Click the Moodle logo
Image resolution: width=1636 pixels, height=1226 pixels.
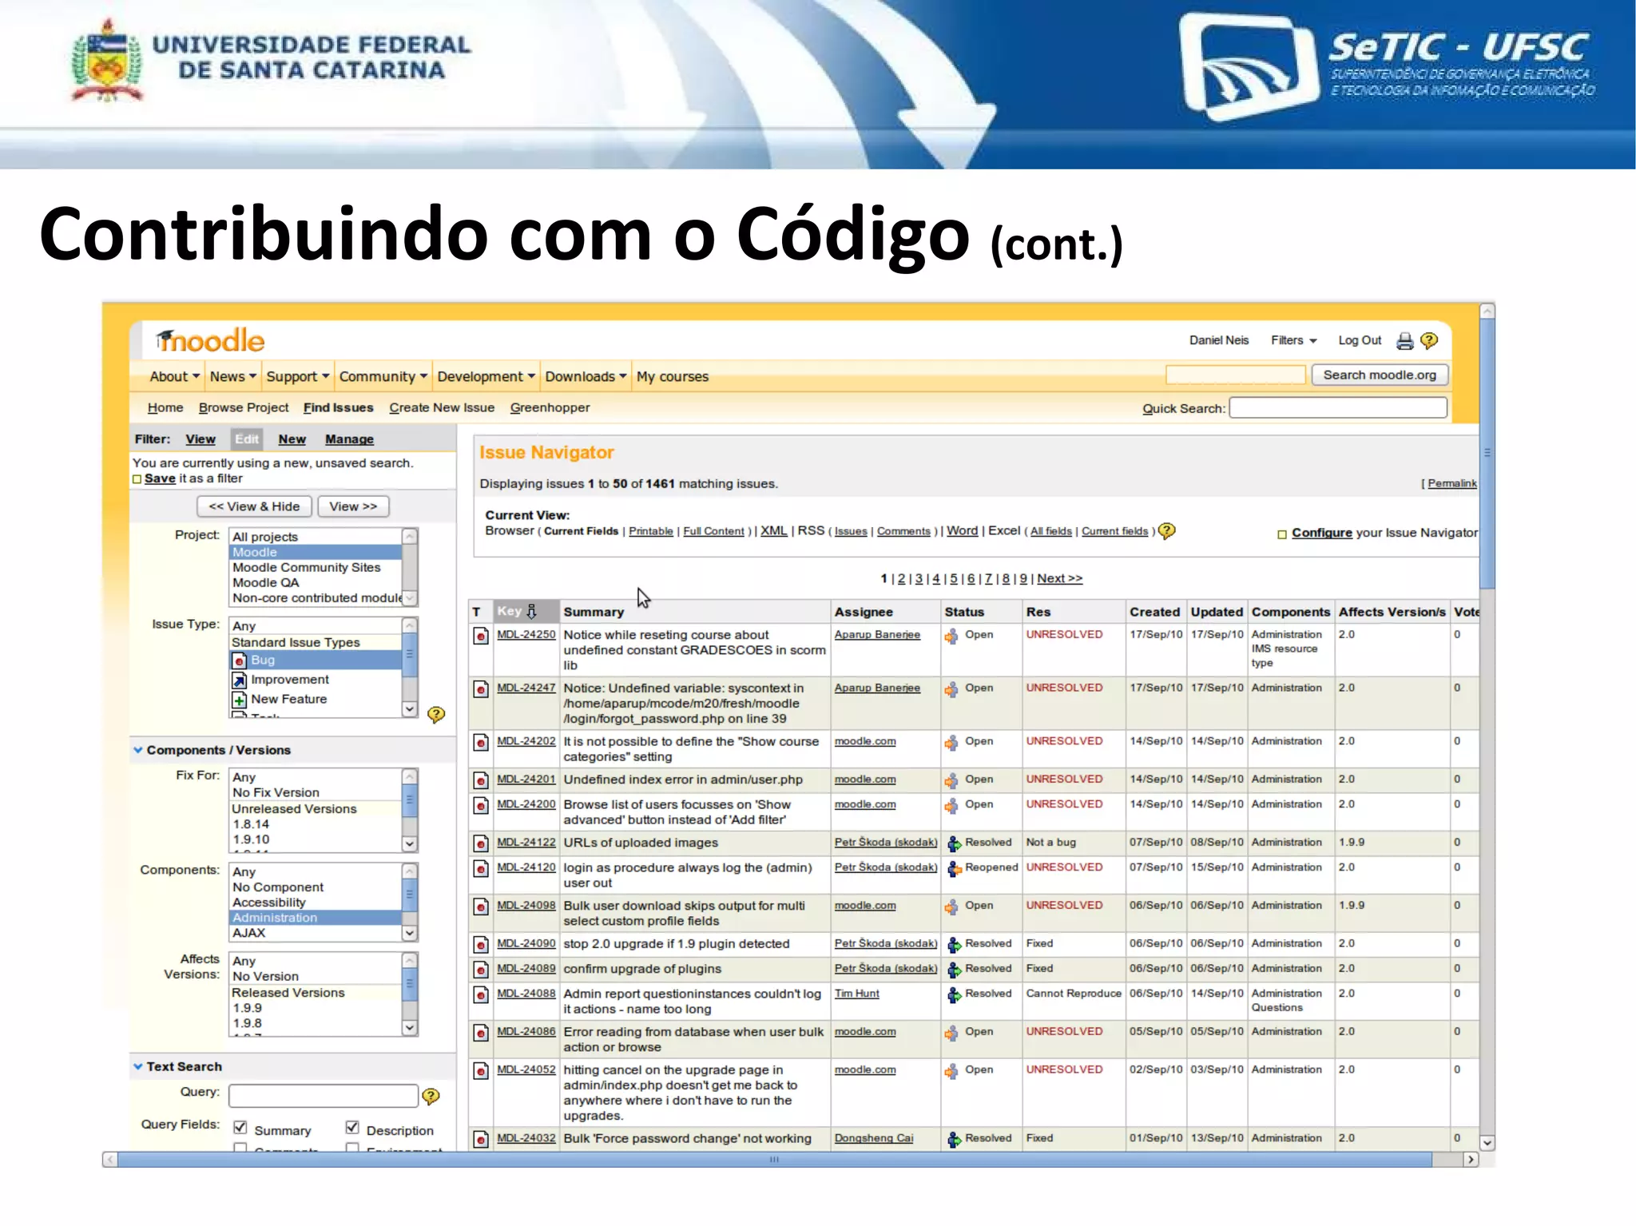(x=210, y=341)
